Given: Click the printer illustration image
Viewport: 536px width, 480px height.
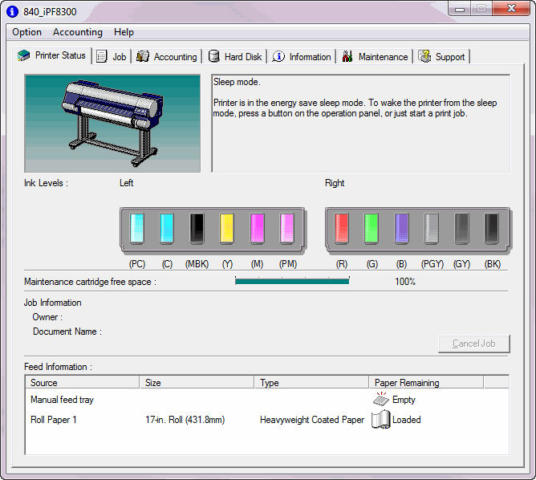Looking at the screenshot, I should (x=112, y=123).
